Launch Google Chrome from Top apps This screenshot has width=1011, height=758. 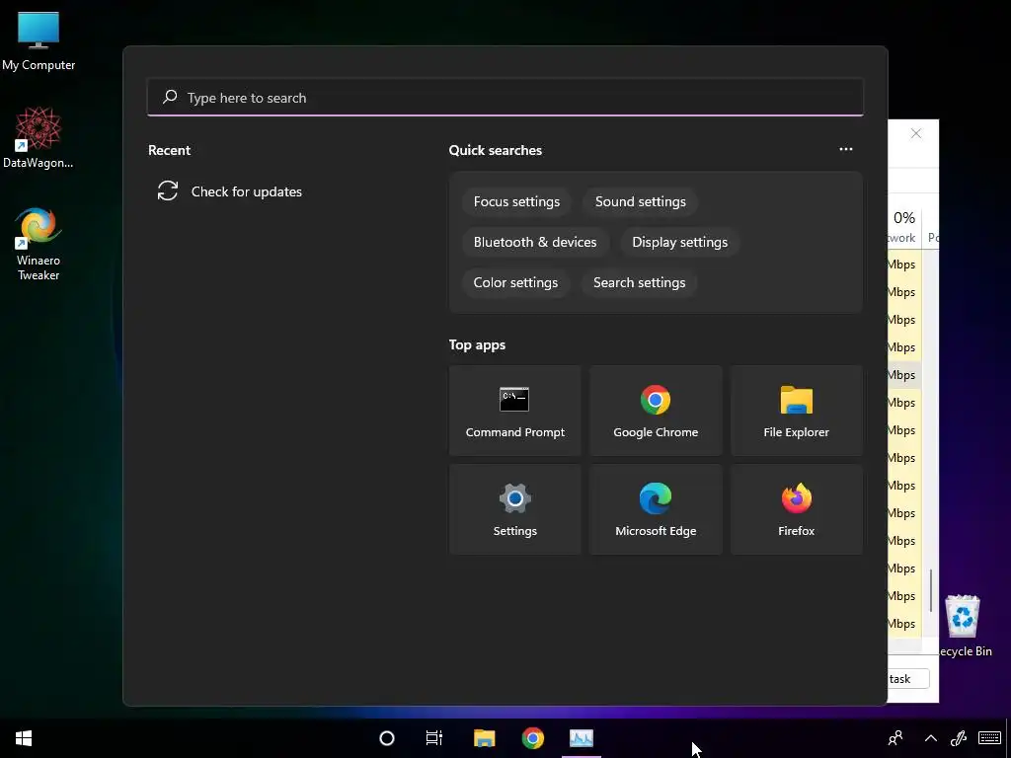tap(656, 411)
